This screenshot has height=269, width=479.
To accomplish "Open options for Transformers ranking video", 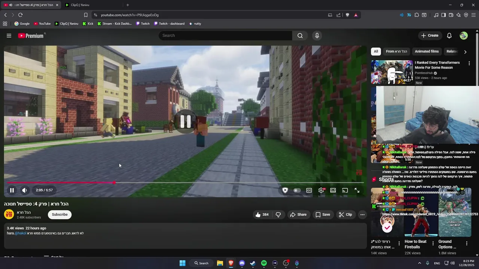I will (x=469, y=64).
